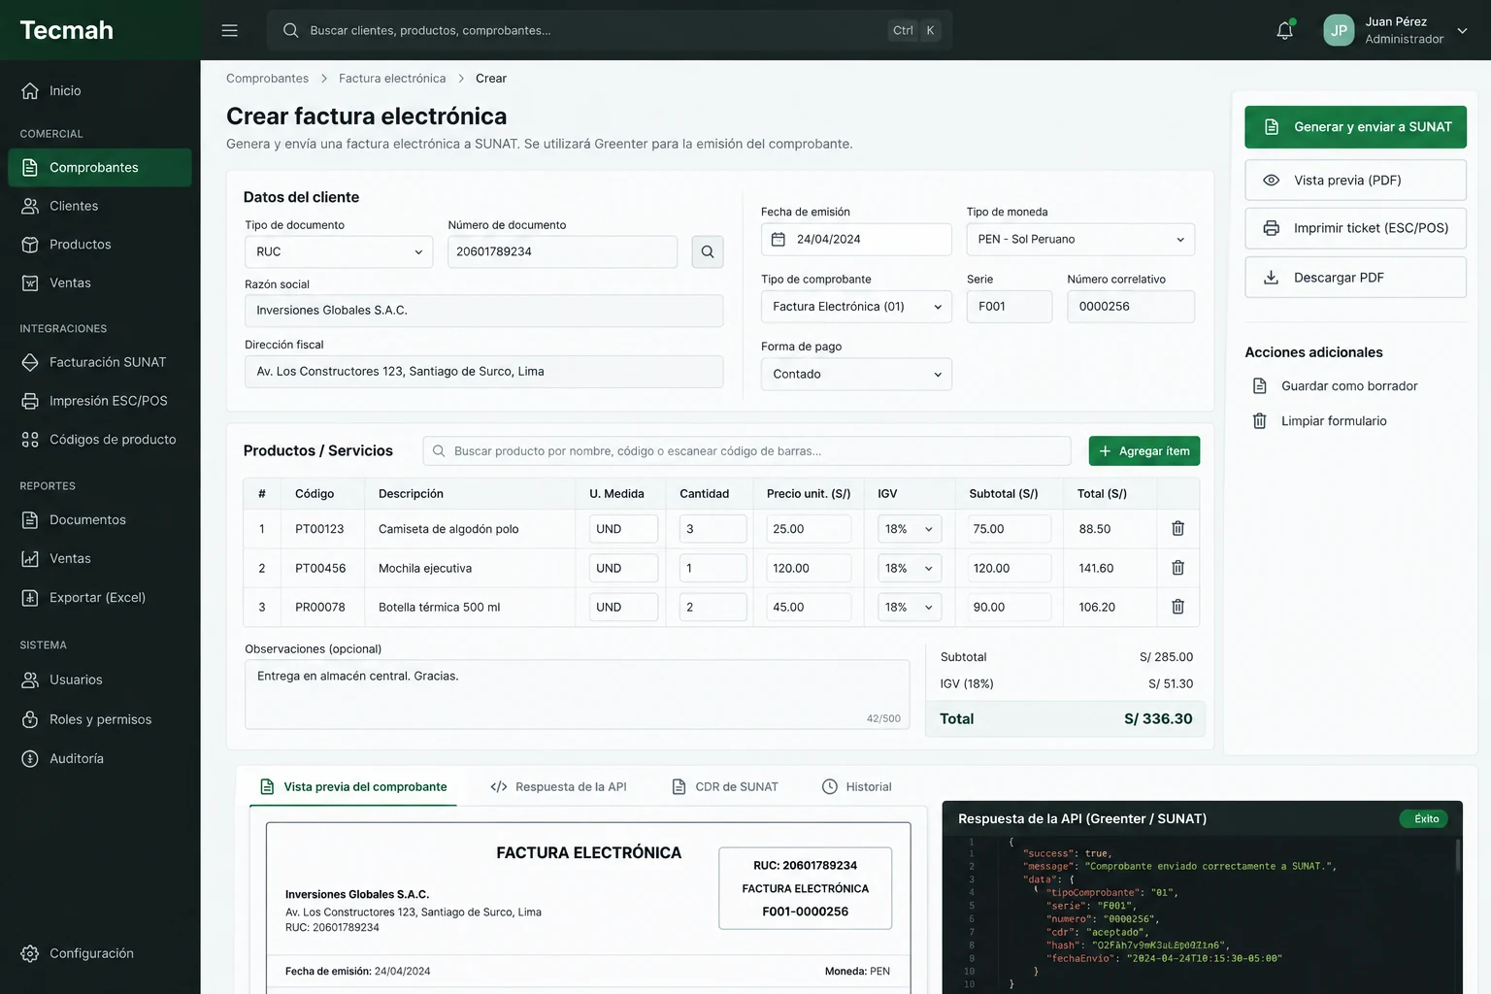
Task: Open Códigos de producto page
Action: (x=100, y=440)
